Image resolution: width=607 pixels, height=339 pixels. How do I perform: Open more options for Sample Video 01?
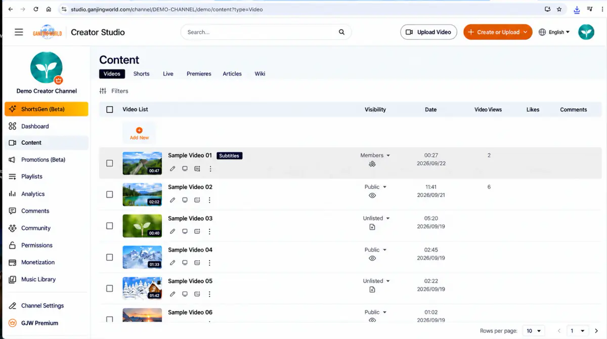[x=210, y=168]
